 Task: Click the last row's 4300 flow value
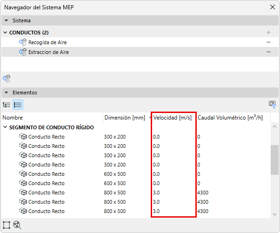(203, 211)
